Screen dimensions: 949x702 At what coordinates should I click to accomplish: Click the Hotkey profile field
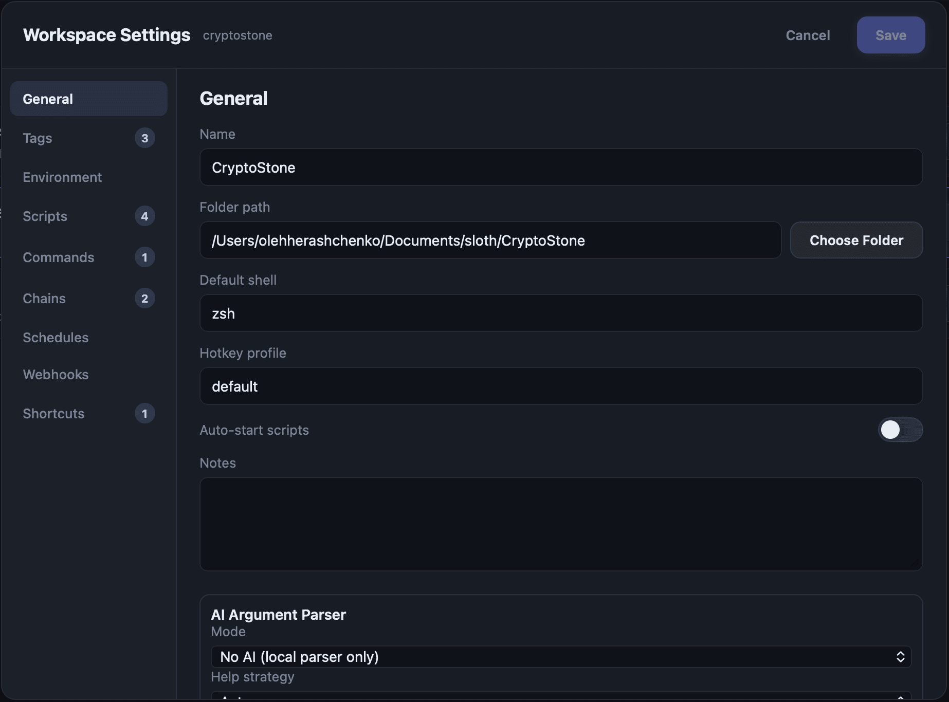point(560,386)
